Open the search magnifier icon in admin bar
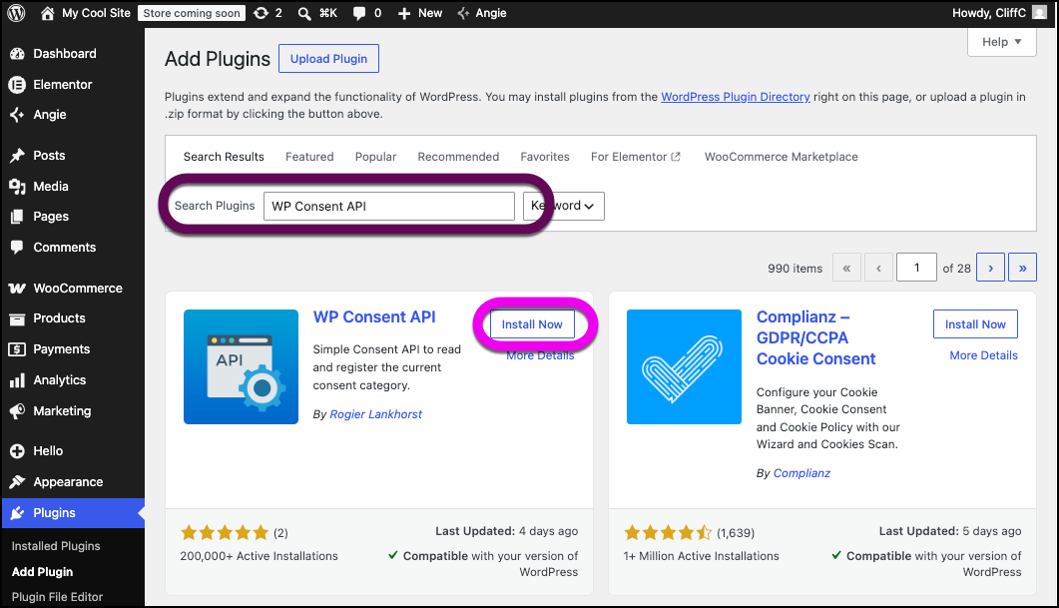This screenshot has width=1059, height=608. pos(304,13)
